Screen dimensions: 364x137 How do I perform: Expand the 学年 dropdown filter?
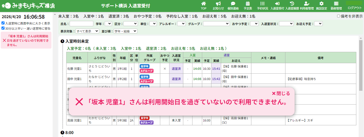(108, 24)
